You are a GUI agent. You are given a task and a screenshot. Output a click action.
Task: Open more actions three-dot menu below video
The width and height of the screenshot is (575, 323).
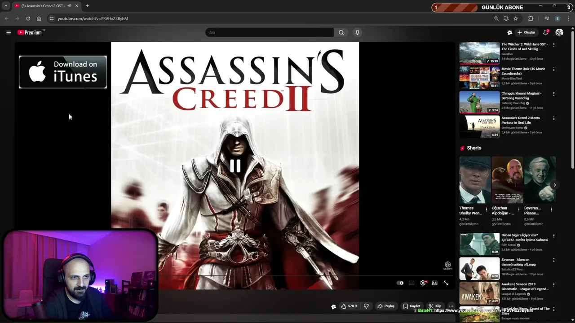click(x=451, y=306)
